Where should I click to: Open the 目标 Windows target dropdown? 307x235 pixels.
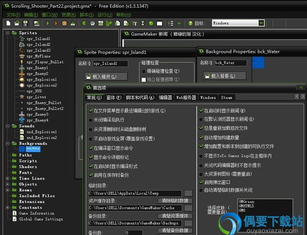click(x=261, y=23)
